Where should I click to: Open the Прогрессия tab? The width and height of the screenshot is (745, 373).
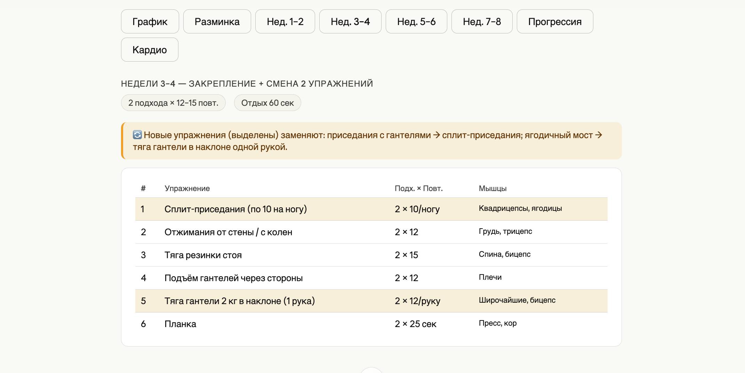pyautogui.click(x=554, y=22)
